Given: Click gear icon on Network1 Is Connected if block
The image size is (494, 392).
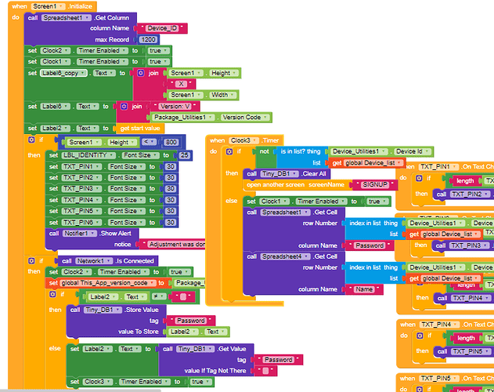Looking at the screenshot, I should [31, 261].
